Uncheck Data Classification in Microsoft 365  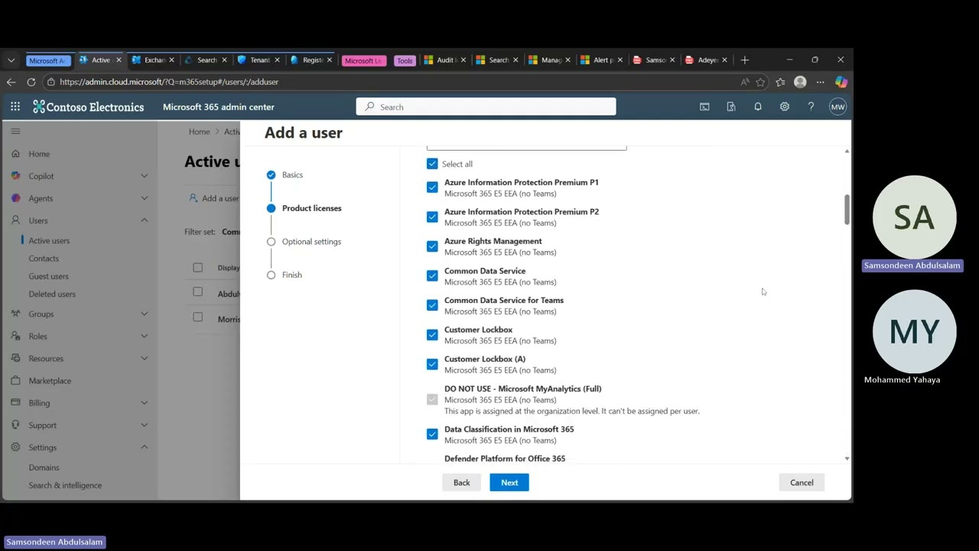pyautogui.click(x=432, y=434)
